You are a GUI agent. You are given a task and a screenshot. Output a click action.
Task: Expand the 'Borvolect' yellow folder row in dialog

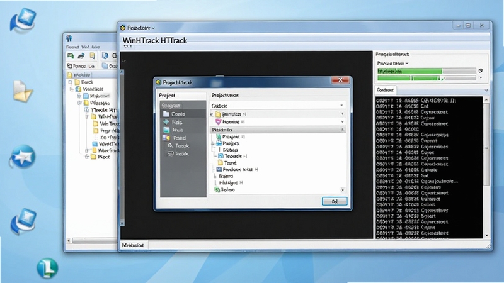212,114
